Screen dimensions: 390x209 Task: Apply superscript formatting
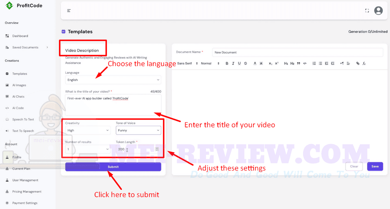[x=277, y=63]
